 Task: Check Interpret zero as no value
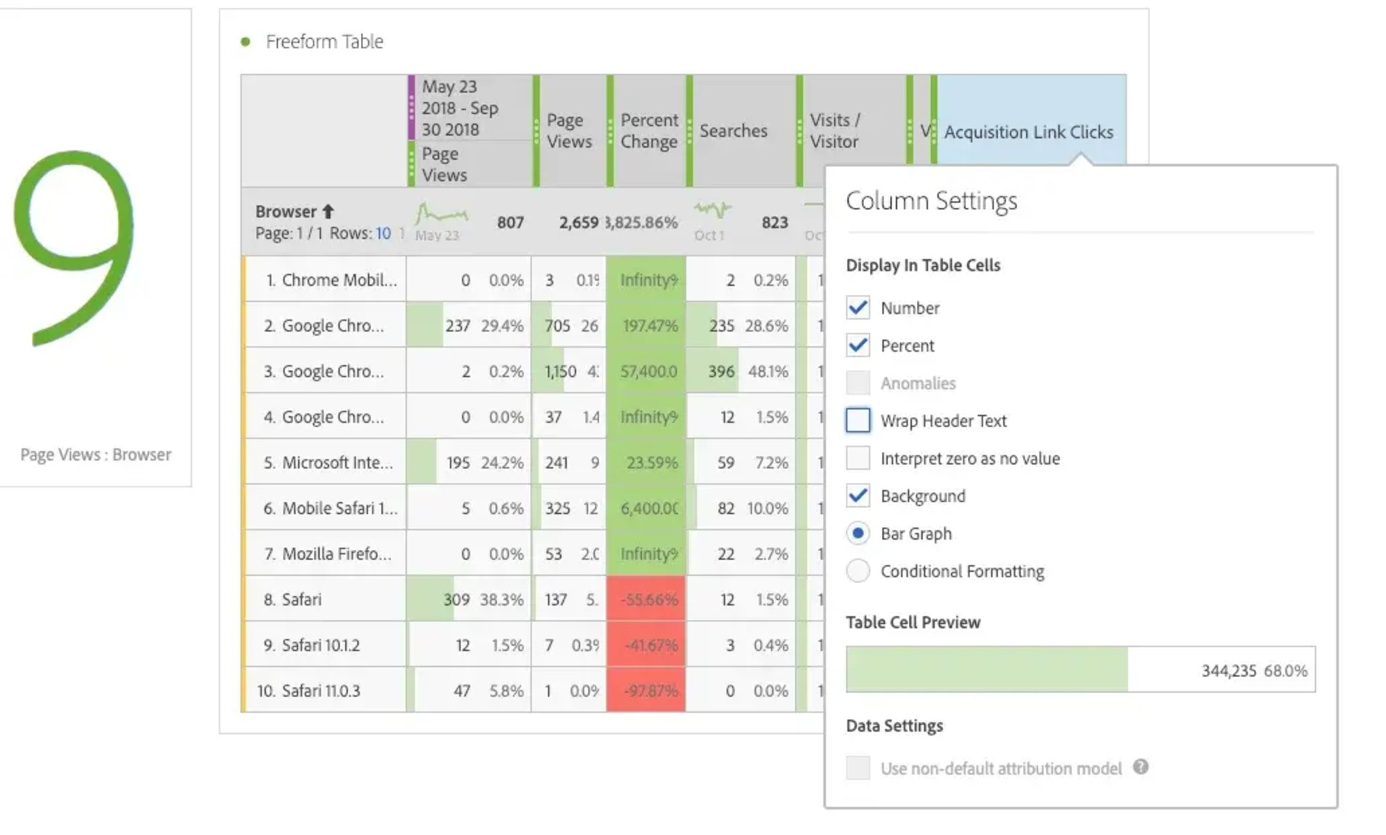858,458
